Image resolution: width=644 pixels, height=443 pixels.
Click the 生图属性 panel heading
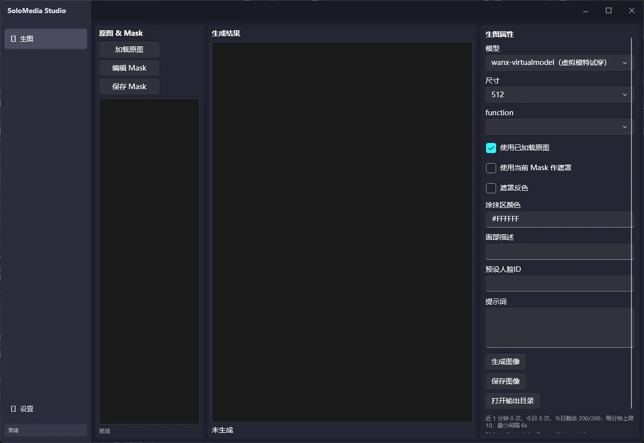pos(500,35)
